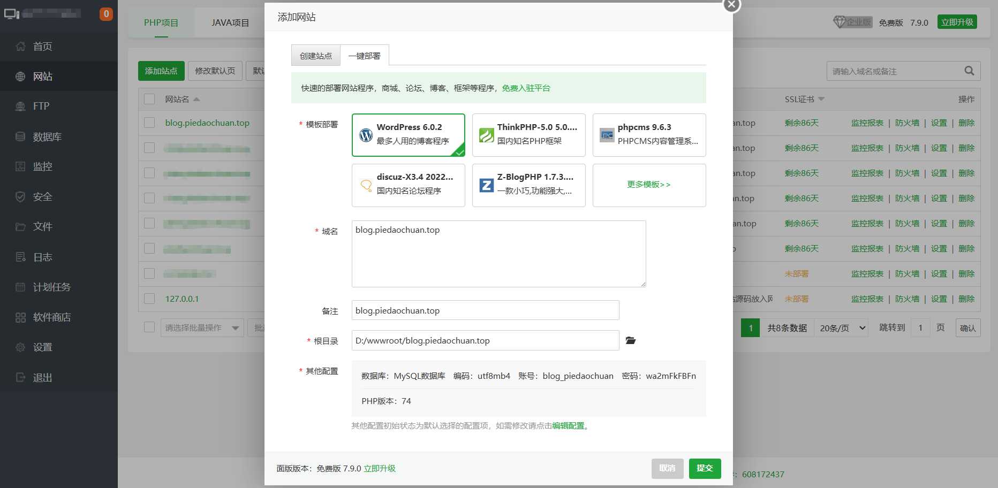
Task: Click the 取消 cancel button
Action: pos(668,468)
